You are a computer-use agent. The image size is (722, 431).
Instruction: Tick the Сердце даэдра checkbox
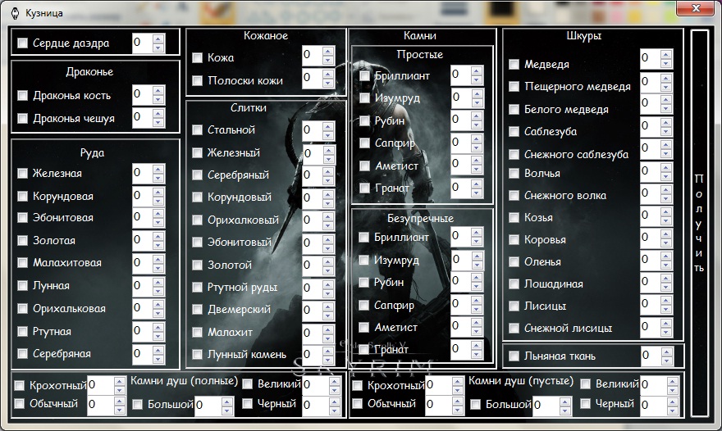23,43
